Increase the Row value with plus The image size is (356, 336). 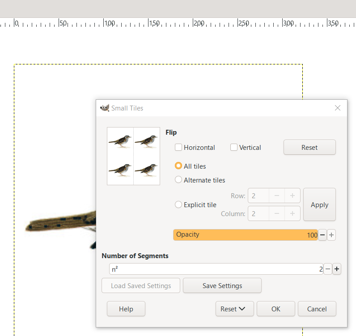292,196
